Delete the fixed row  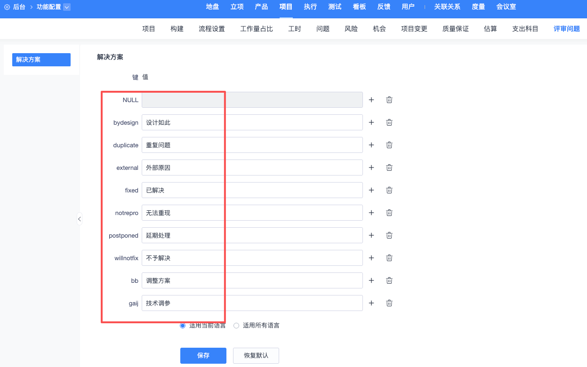coord(389,190)
